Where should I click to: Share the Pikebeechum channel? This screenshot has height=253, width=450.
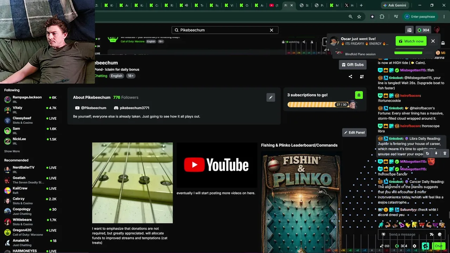tap(350, 77)
